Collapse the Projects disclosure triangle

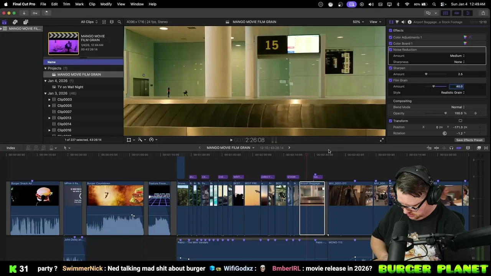pos(45,68)
